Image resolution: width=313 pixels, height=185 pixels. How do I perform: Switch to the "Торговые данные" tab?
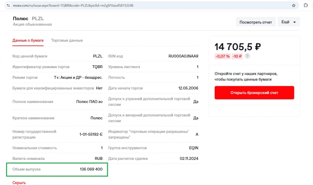tap(67, 40)
